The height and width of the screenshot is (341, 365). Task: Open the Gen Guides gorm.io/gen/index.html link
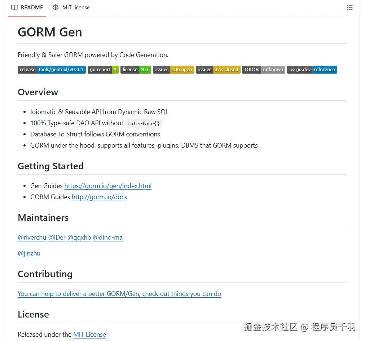[x=108, y=186]
